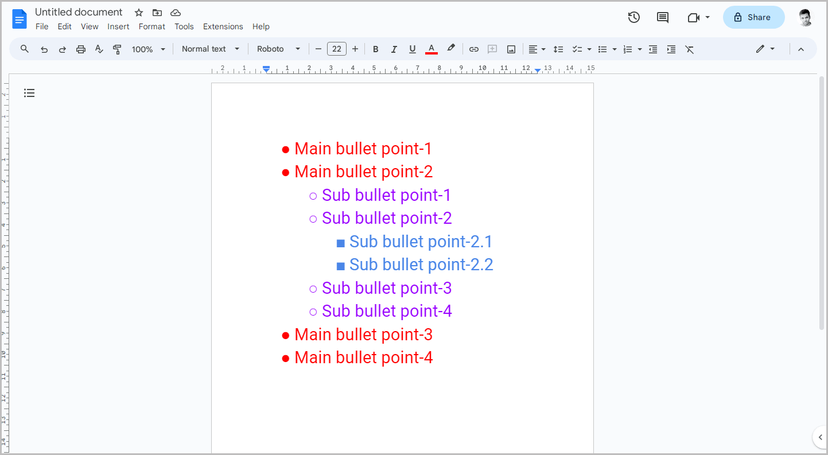This screenshot has height=455, width=828.
Task: Open the Tools menu
Action: tap(184, 26)
